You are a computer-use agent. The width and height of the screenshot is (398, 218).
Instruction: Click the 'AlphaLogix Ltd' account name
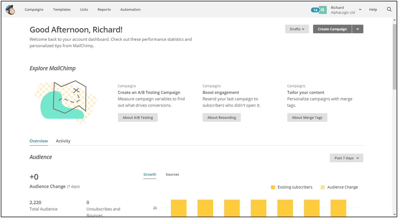tap(343, 12)
